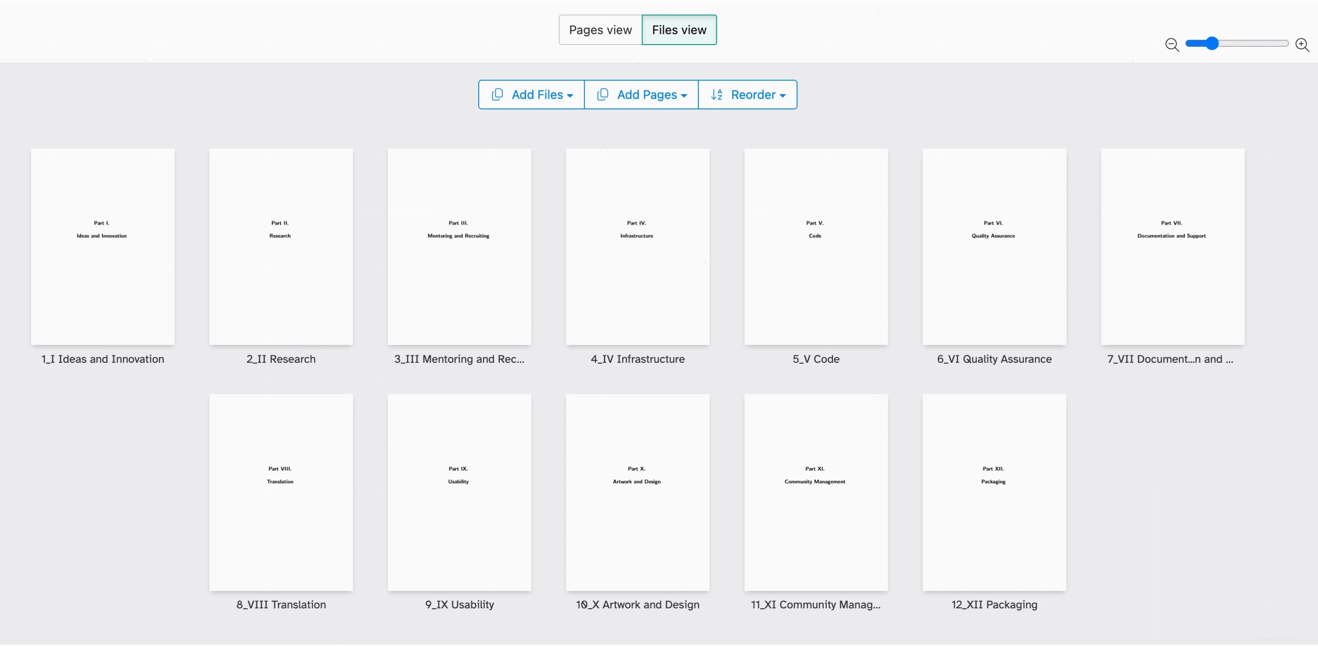Select the Part V Code thumbnail
Screen dimensions: 1318x646
point(816,246)
